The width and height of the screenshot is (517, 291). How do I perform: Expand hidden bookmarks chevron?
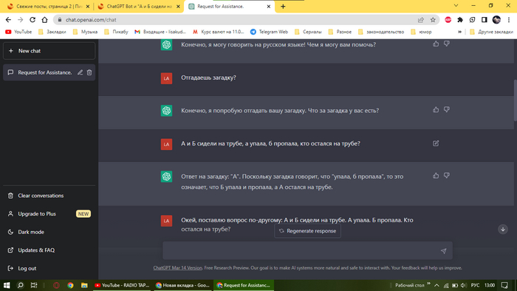(x=459, y=32)
